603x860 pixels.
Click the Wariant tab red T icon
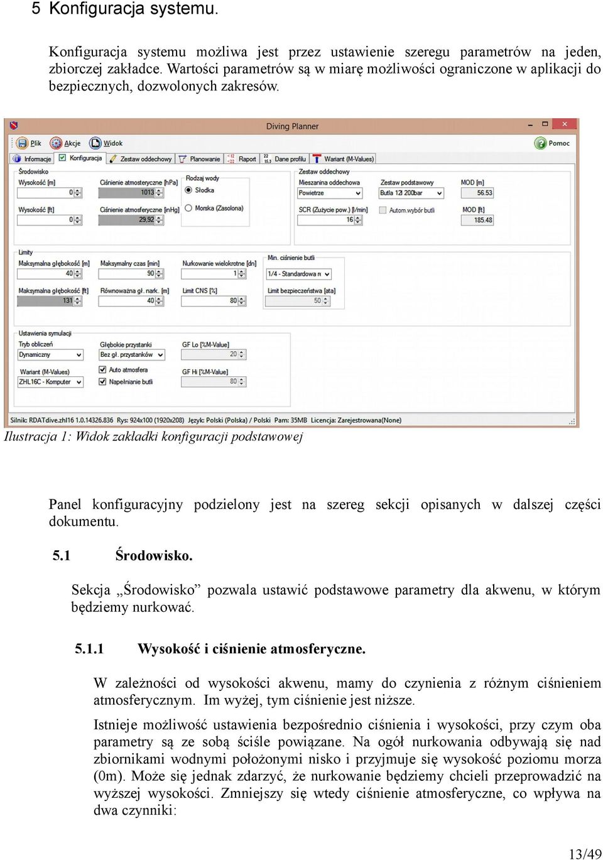[317, 159]
